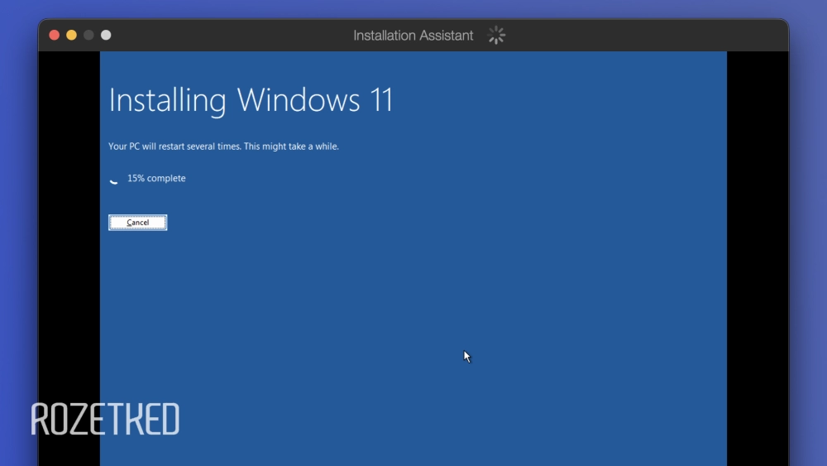Close the Installation Assistant window with red button
Image resolution: width=827 pixels, height=466 pixels.
click(55, 35)
